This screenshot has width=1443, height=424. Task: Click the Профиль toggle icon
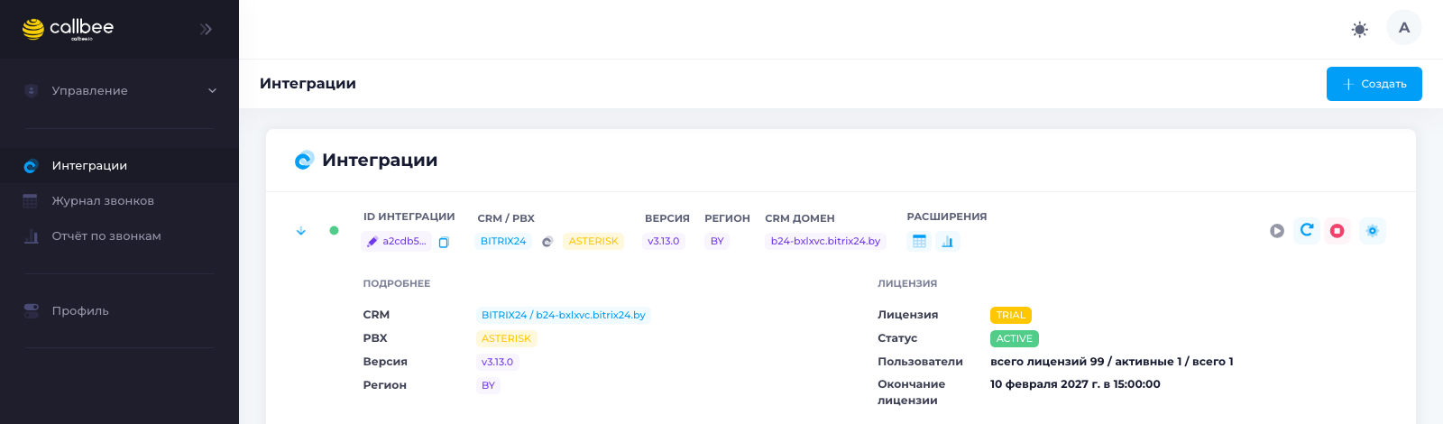[32, 310]
